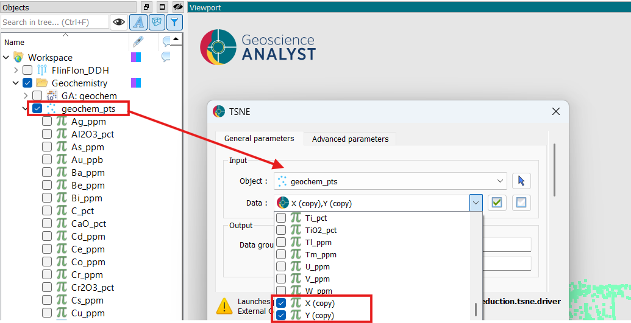
Task: Check the GA: geochem checkbox
Action: 37,96
